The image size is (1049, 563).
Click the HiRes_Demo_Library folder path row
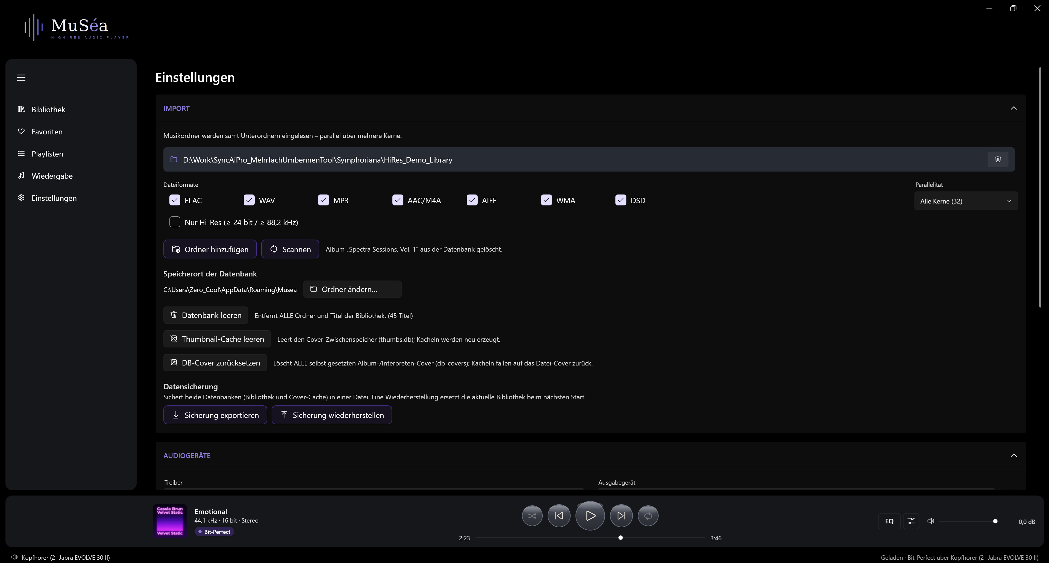pos(589,159)
